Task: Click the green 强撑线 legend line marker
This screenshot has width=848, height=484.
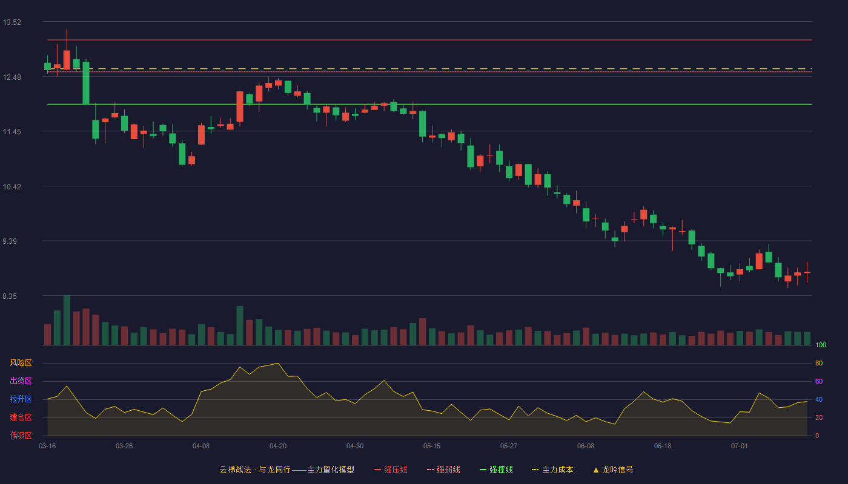Action: click(x=483, y=469)
